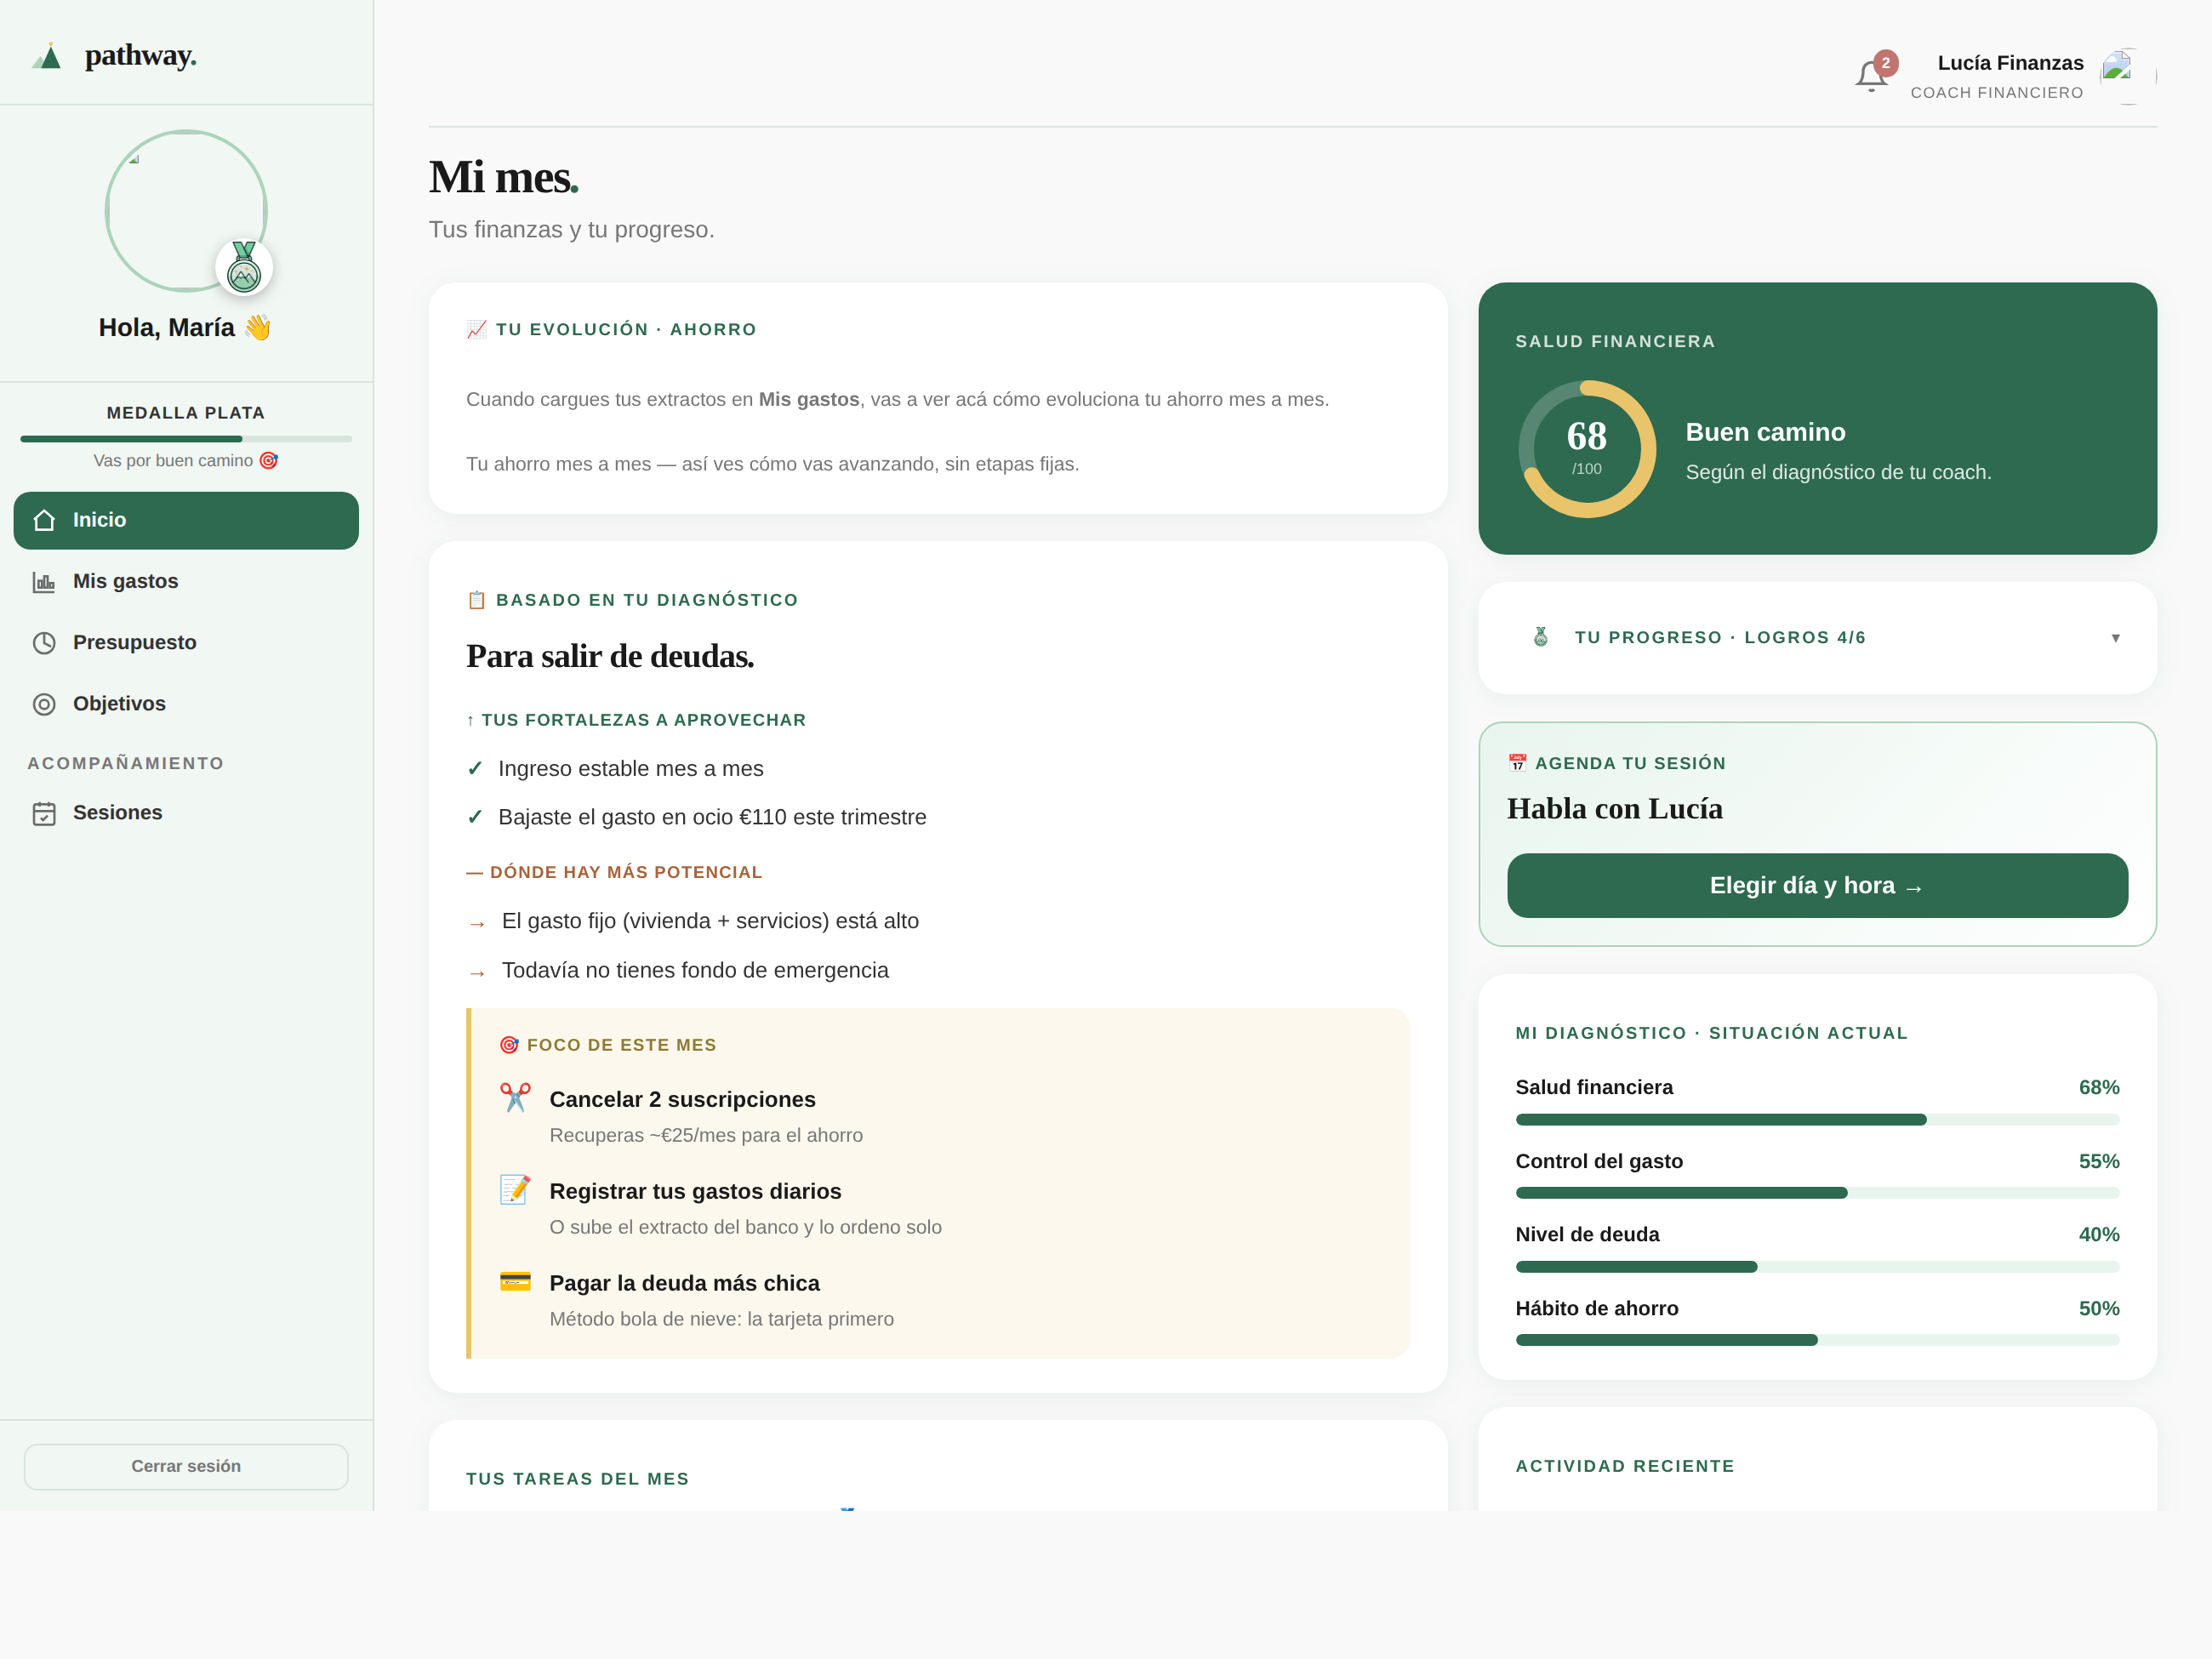The height and width of the screenshot is (1659, 2212).
Task: Click María's profile avatar circle
Action: (x=186, y=211)
